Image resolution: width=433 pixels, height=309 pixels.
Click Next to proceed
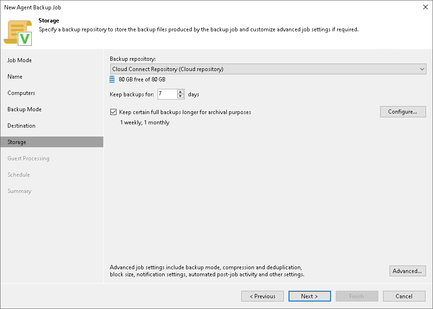click(310, 296)
